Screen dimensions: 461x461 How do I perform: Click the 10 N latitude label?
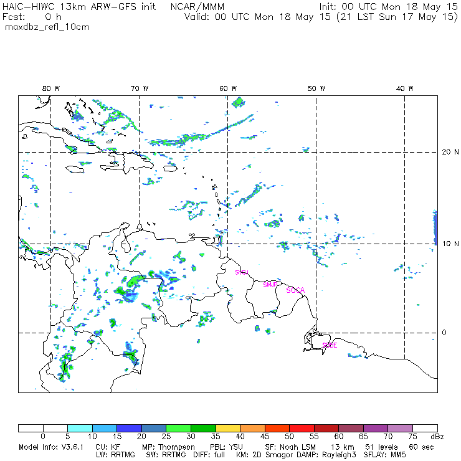click(450, 244)
